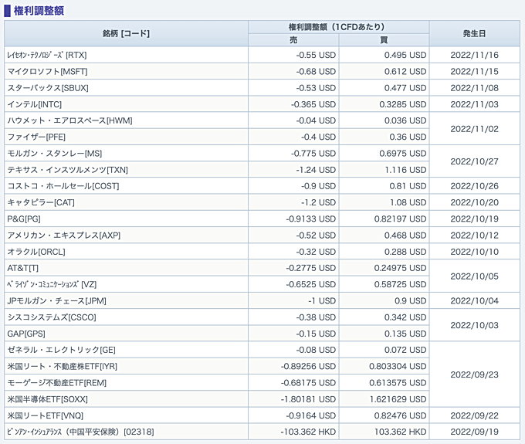Select モルガン・スタンレー[MS] cell

pos(126,154)
